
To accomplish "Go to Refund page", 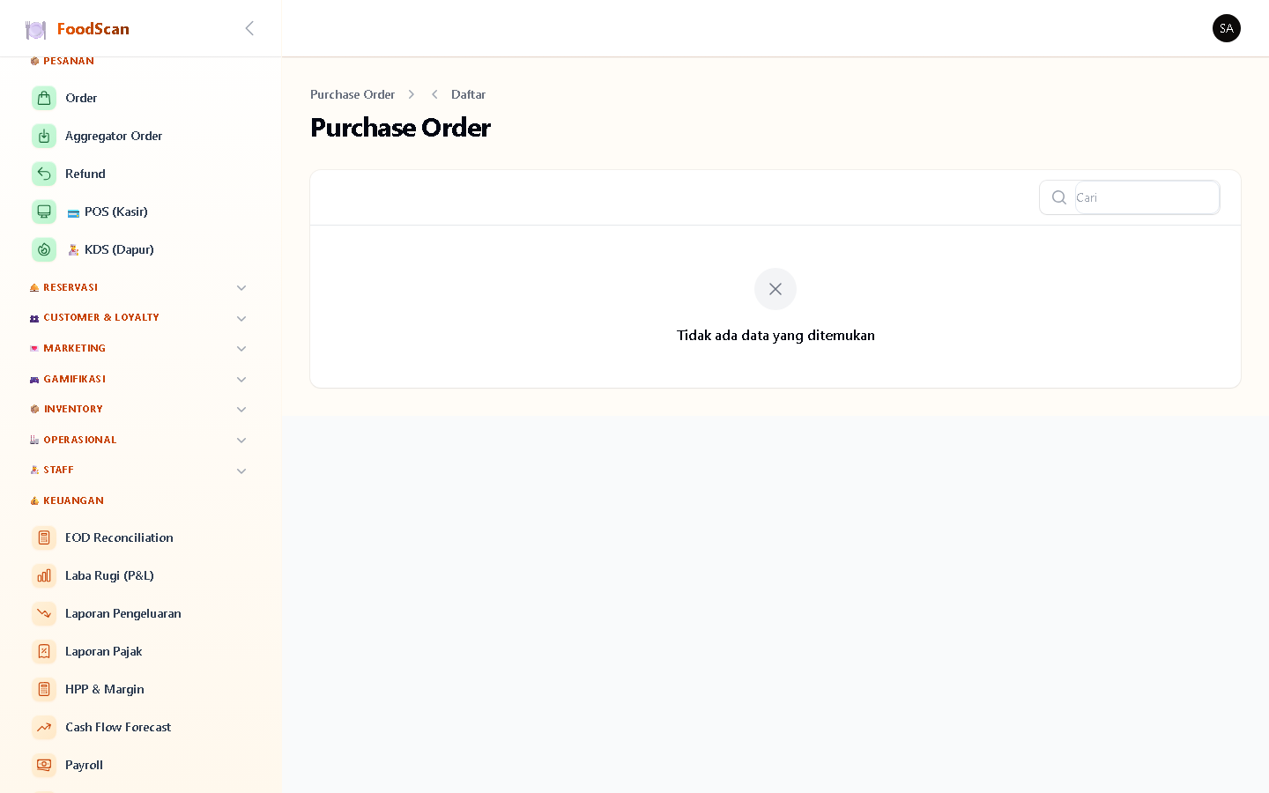I will (x=141, y=174).
